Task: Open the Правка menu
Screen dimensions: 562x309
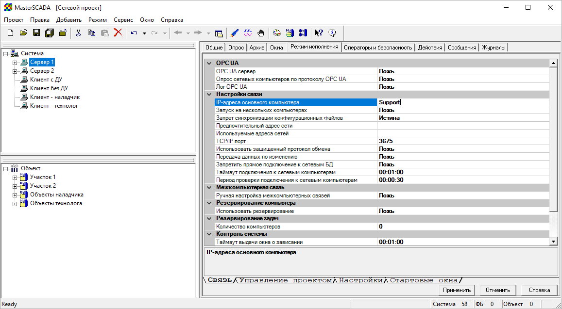Action: [x=40, y=20]
